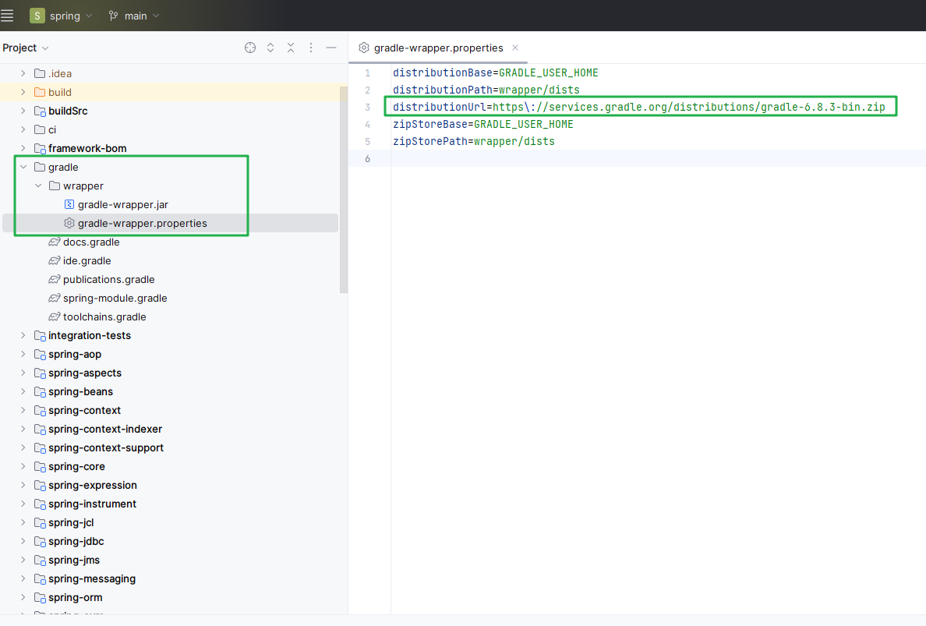
Task: Expand the .idea folder
Action: (x=23, y=73)
